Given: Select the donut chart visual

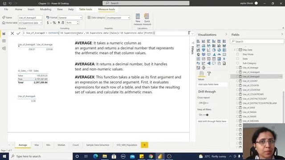Looking at the screenshot, I should (x=219, y=50).
